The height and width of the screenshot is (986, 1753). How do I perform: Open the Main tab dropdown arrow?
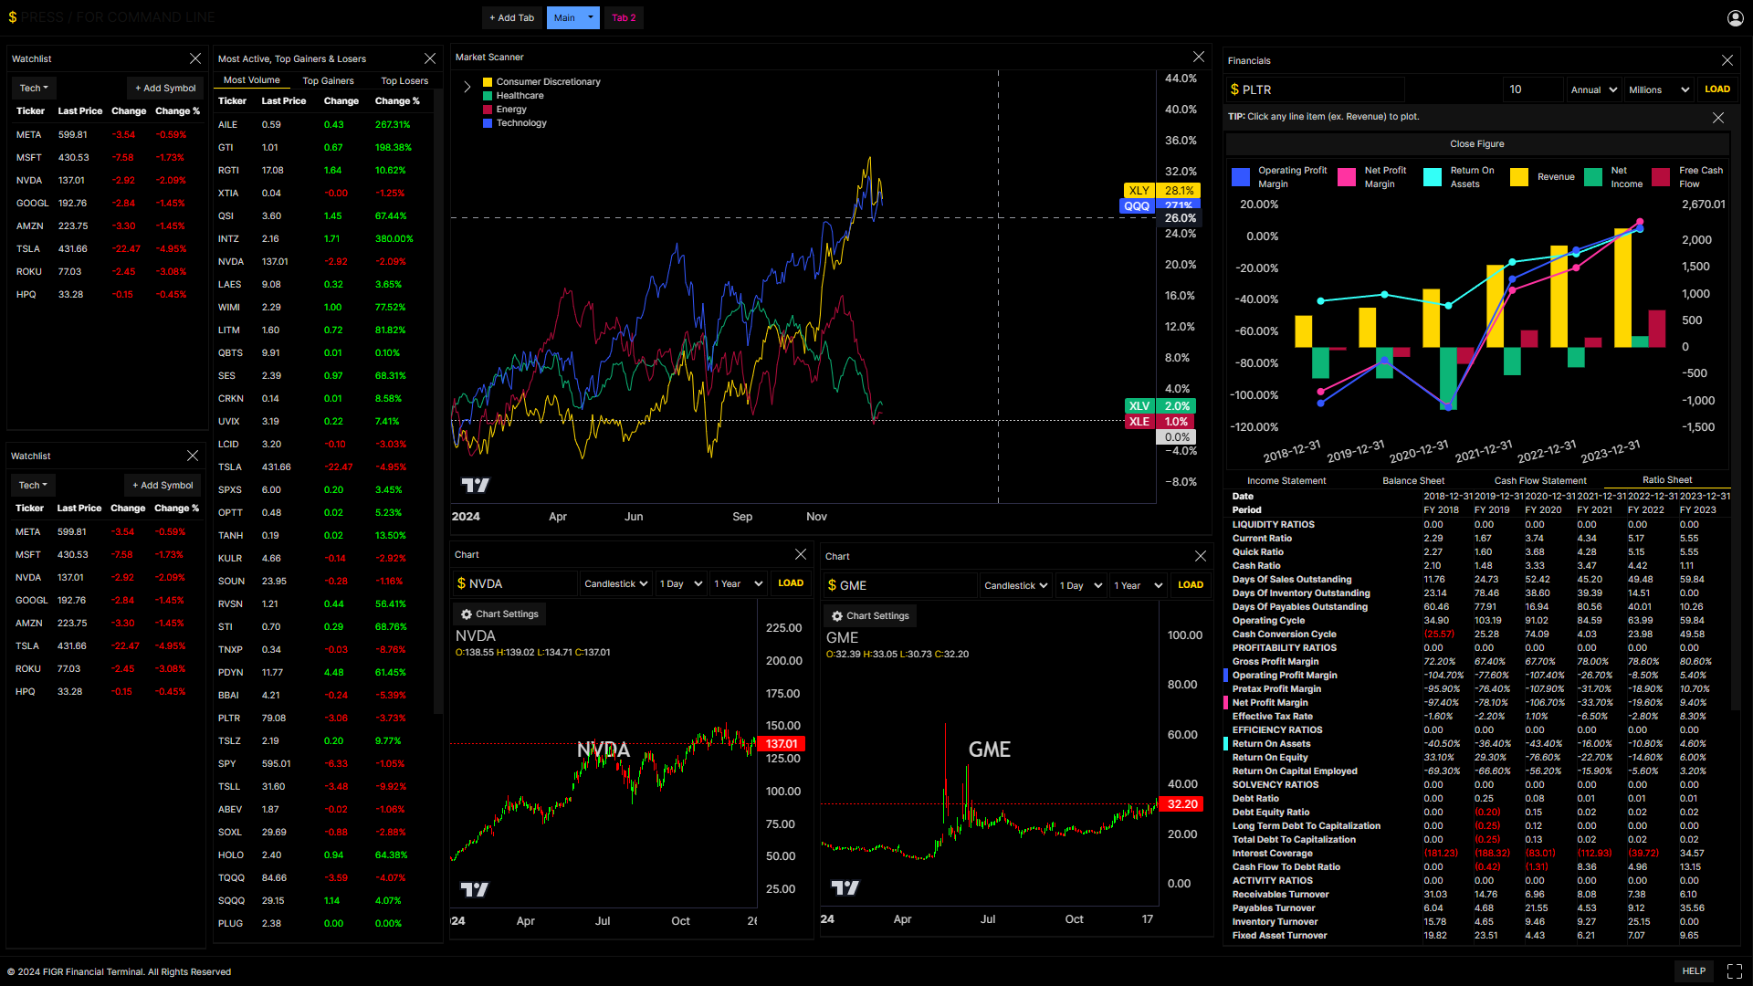point(591,17)
